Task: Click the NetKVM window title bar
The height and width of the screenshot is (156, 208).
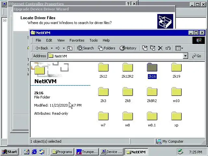Action: pos(110,33)
